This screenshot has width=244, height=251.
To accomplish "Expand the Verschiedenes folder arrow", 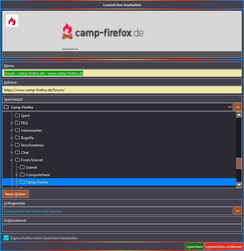I will (x=11, y=145).
